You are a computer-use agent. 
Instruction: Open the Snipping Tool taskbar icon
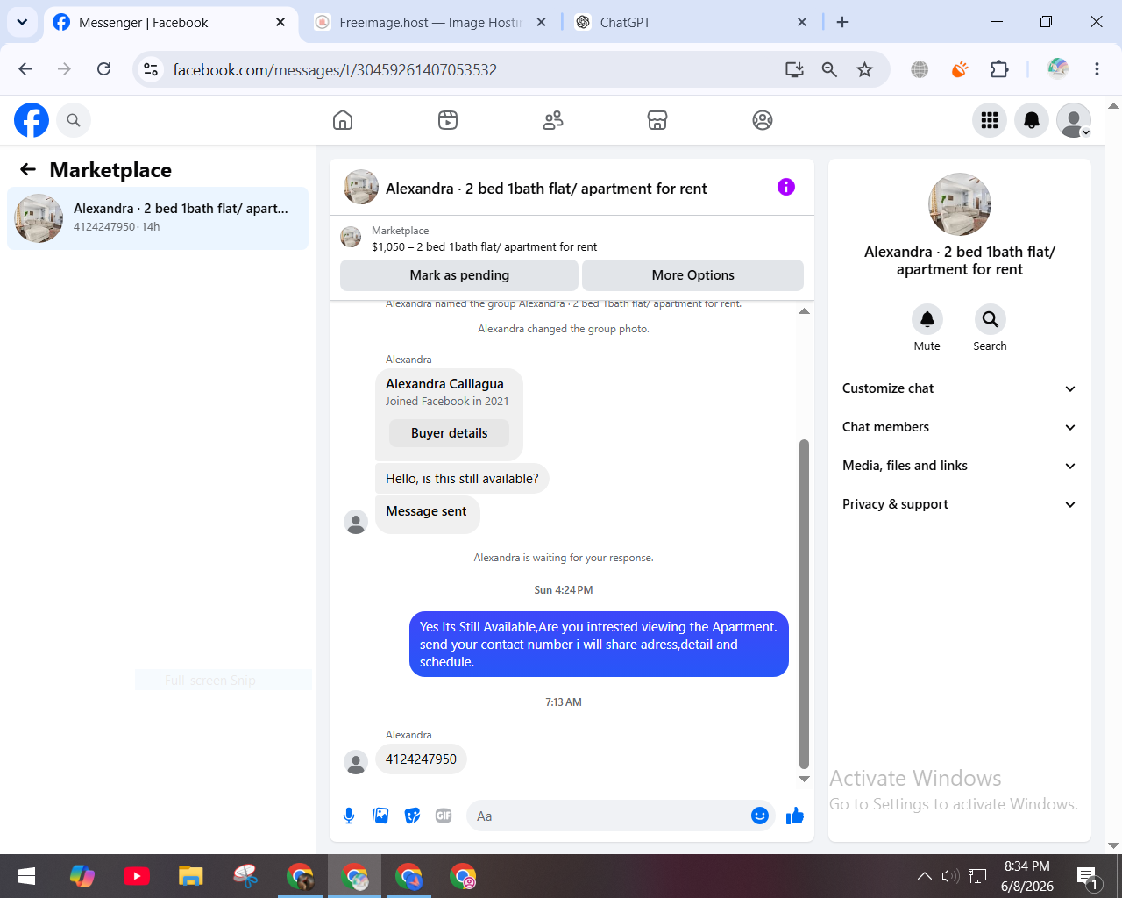(245, 876)
